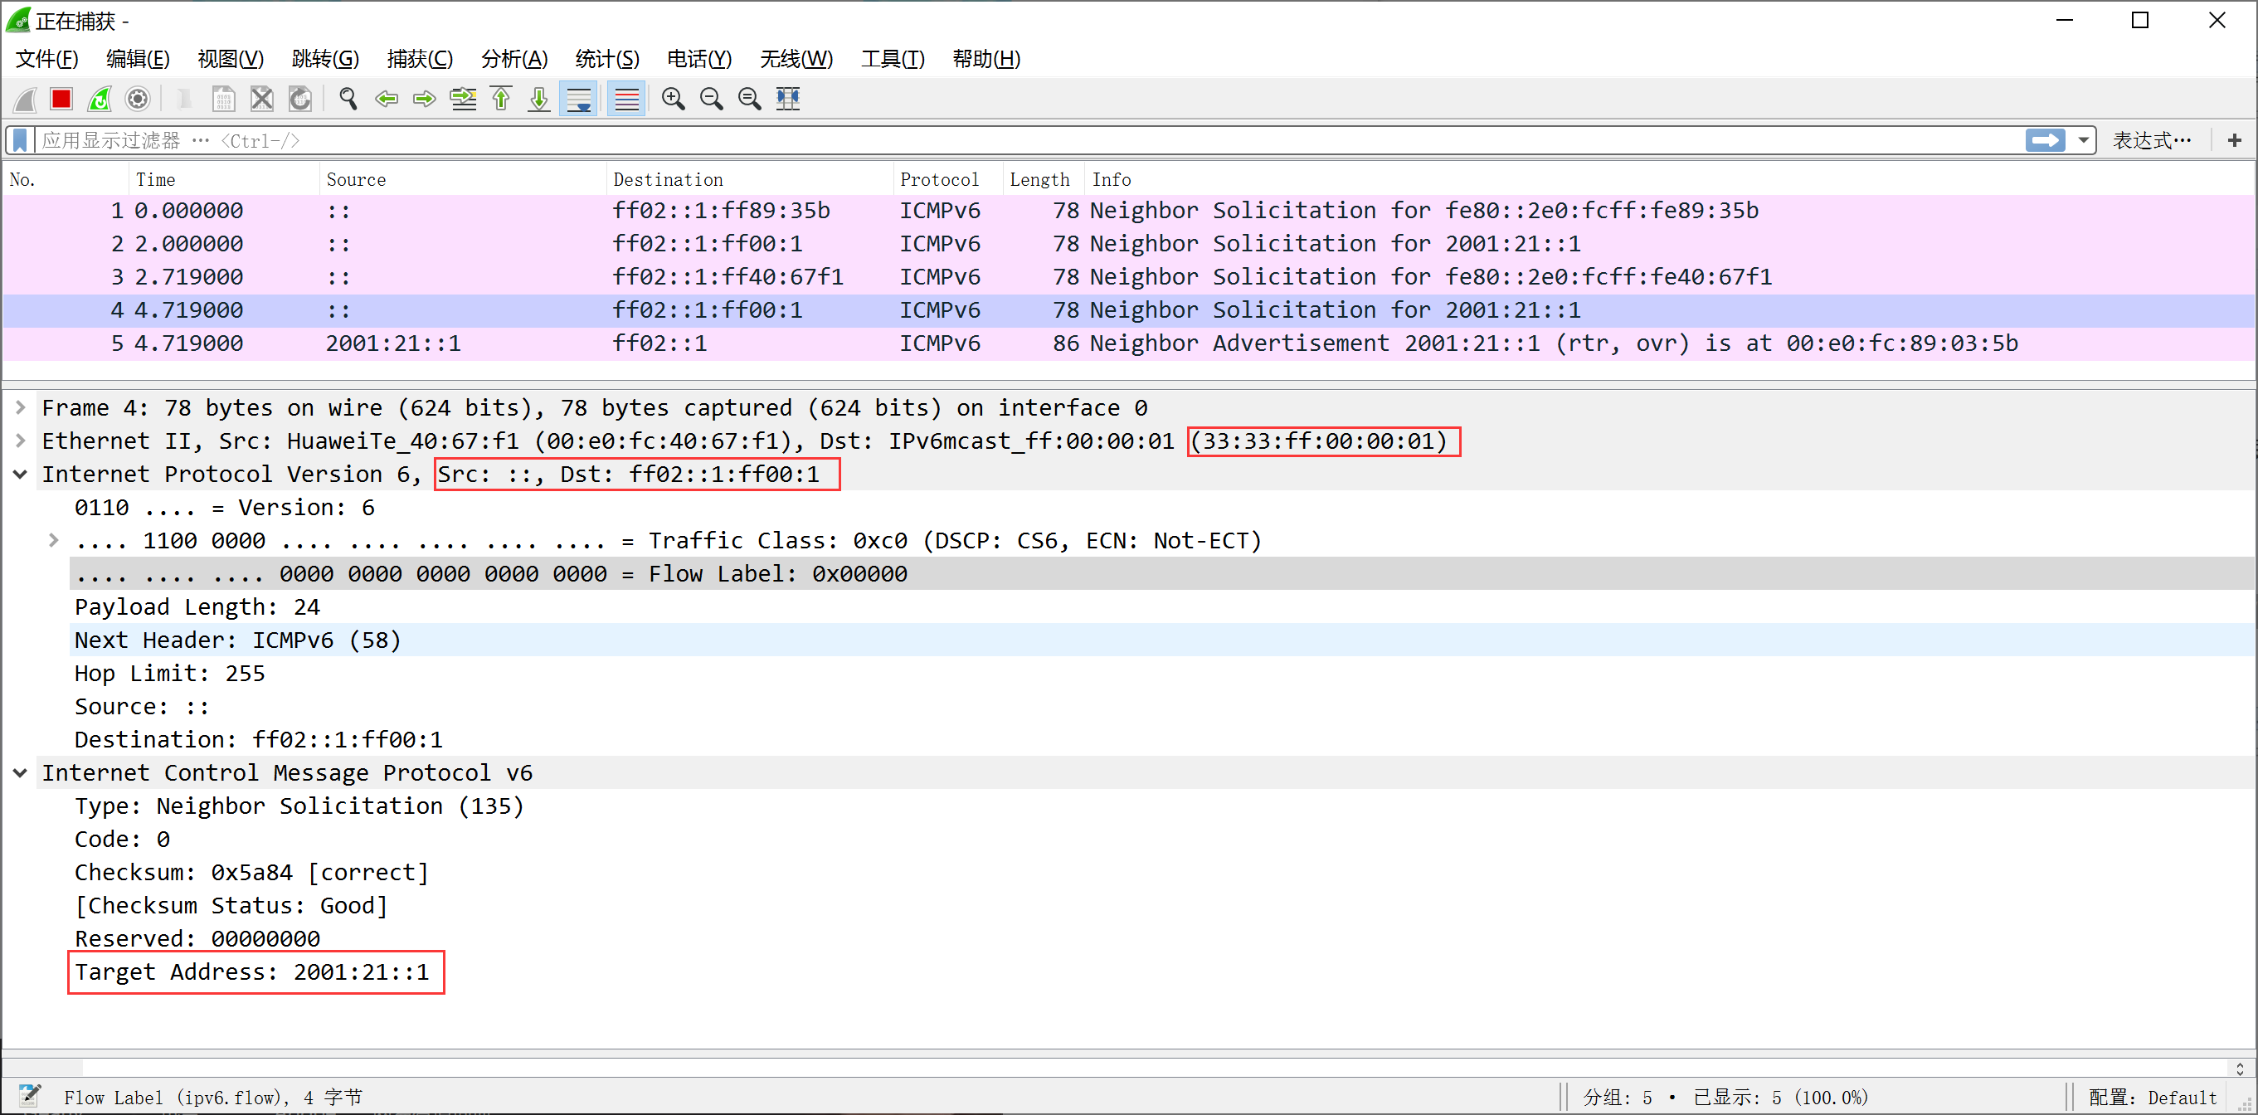Go to specified packet icon
The height and width of the screenshot is (1115, 2258).
(x=463, y=99)
